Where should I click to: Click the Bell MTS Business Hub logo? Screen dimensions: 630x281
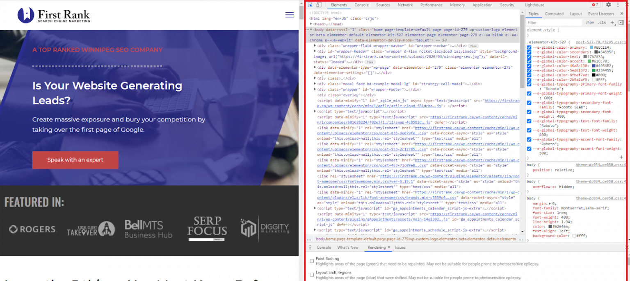coord(148,229)
